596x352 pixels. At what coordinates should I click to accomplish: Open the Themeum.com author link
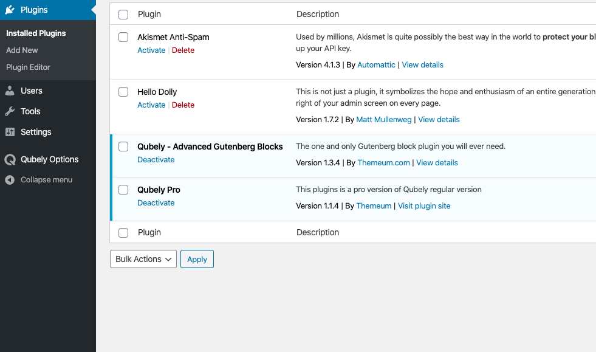(x=383, y=163)
